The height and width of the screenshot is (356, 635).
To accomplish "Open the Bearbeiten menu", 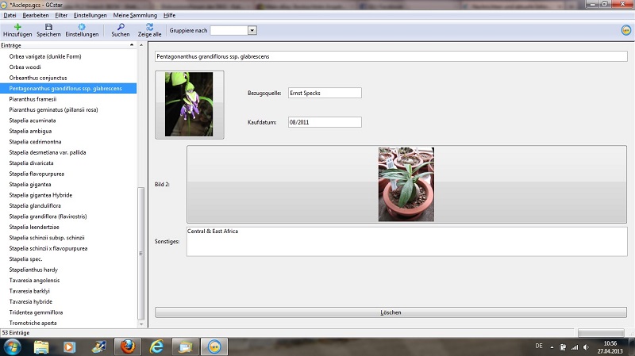I will pos(36,15).
